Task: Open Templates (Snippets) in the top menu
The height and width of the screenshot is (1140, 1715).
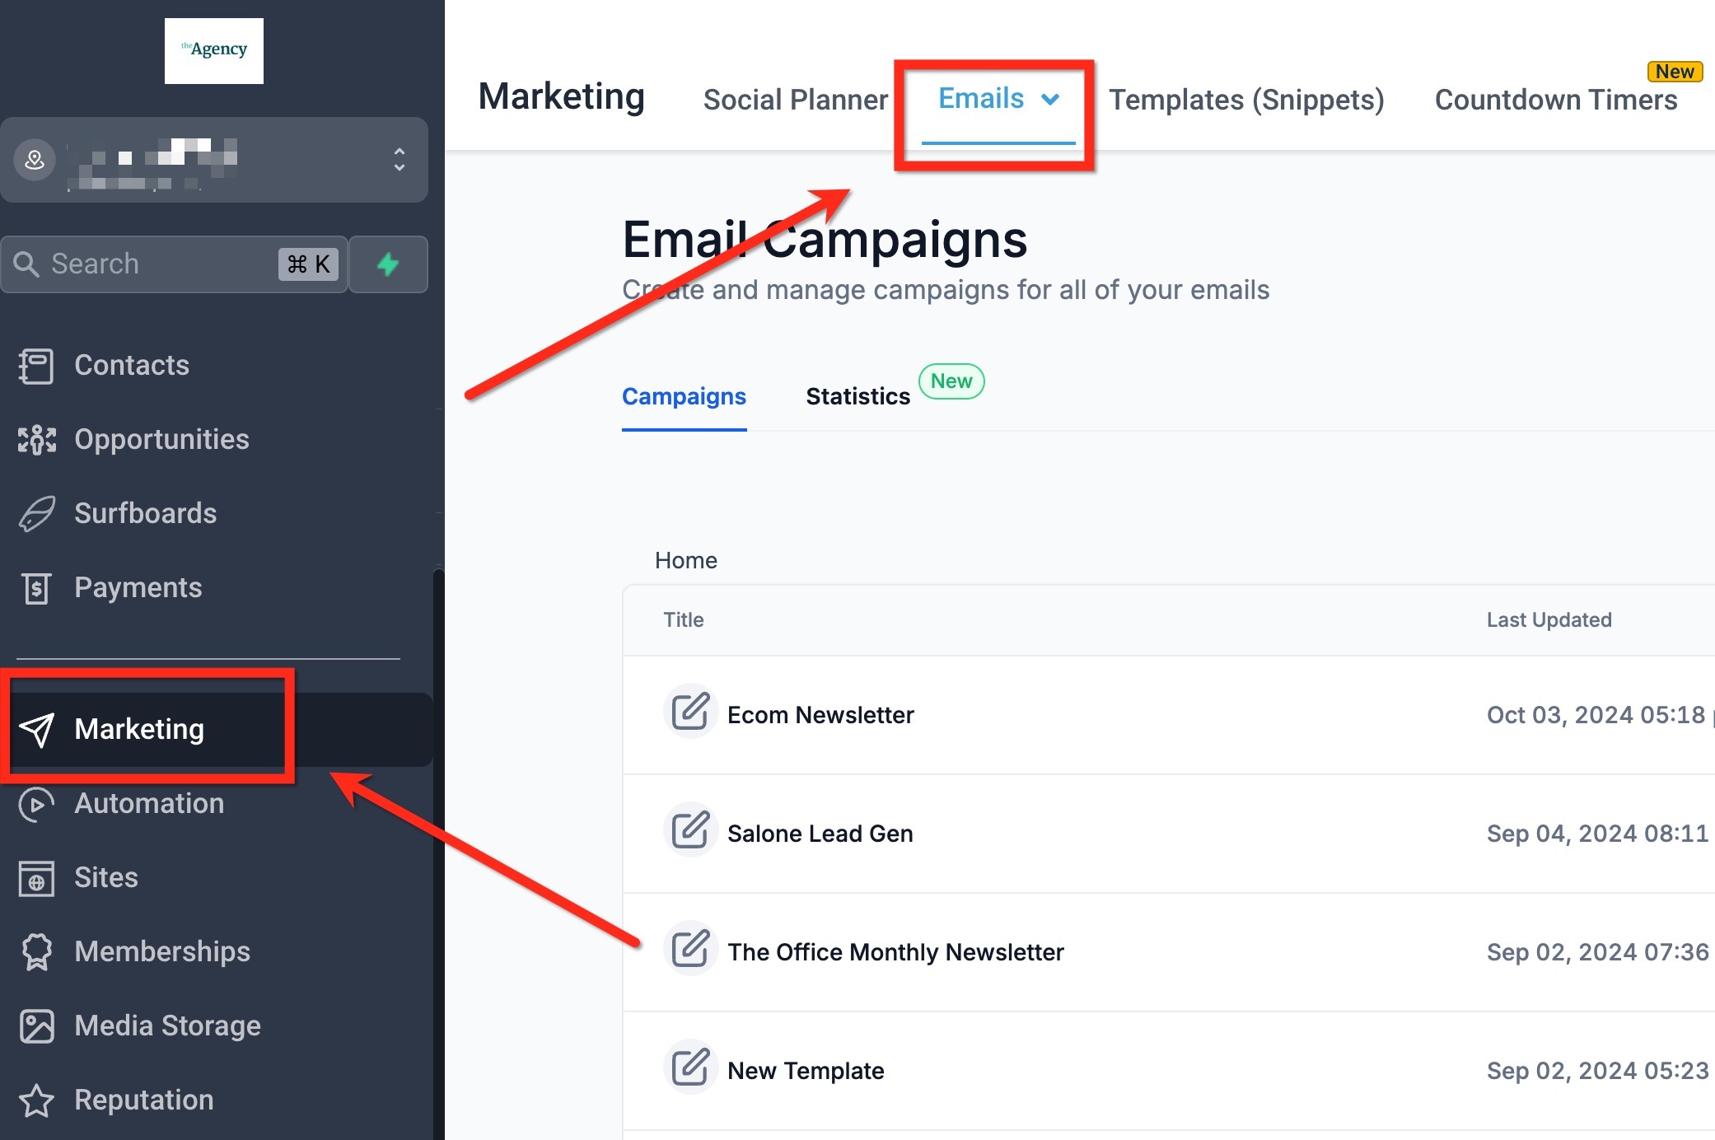Action: coord(1245,100)
